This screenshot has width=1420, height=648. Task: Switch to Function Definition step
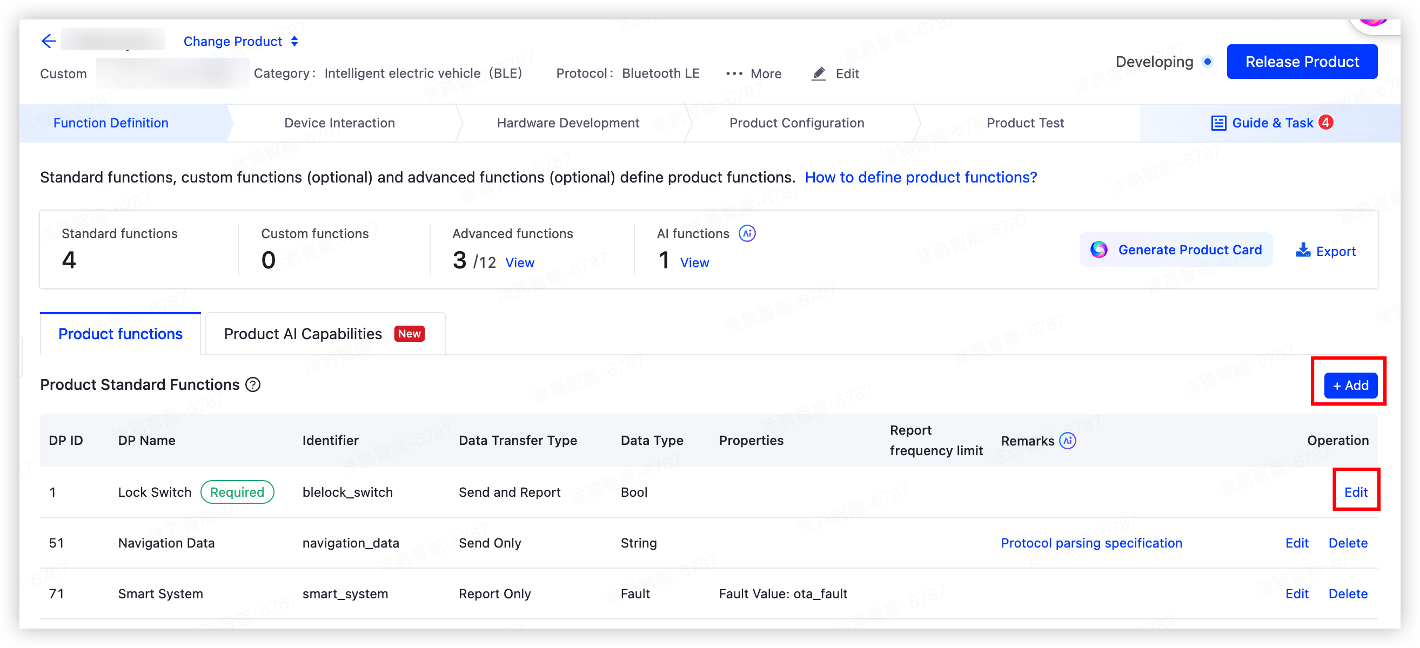[x=111, y=123]
